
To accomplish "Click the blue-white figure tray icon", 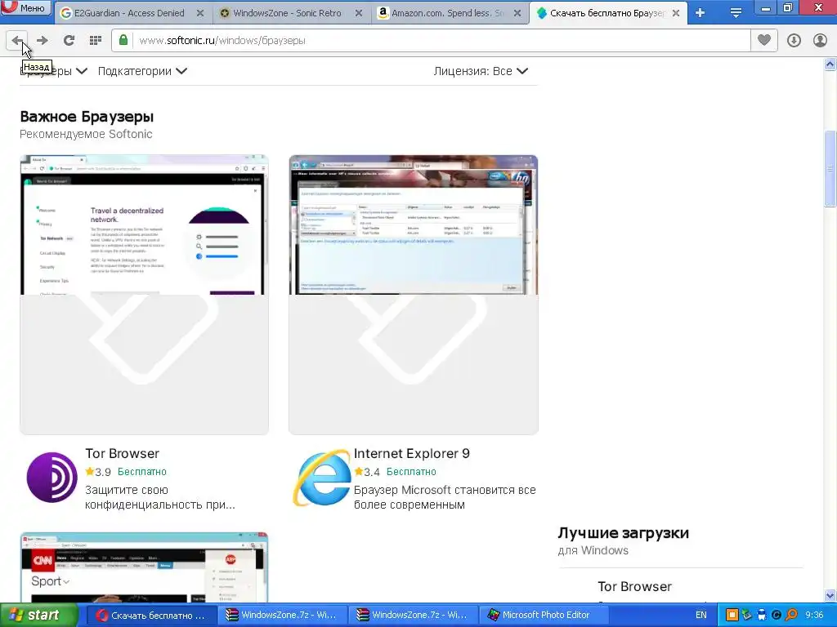I will click(762, 616).
